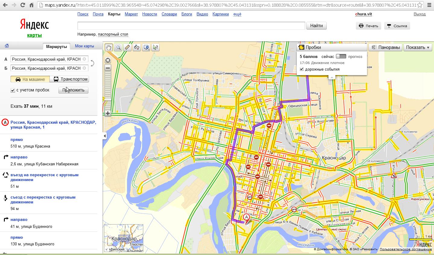The image size is (434, 255).
Task: Click the карты link under logo
Action: click(34, 35)
